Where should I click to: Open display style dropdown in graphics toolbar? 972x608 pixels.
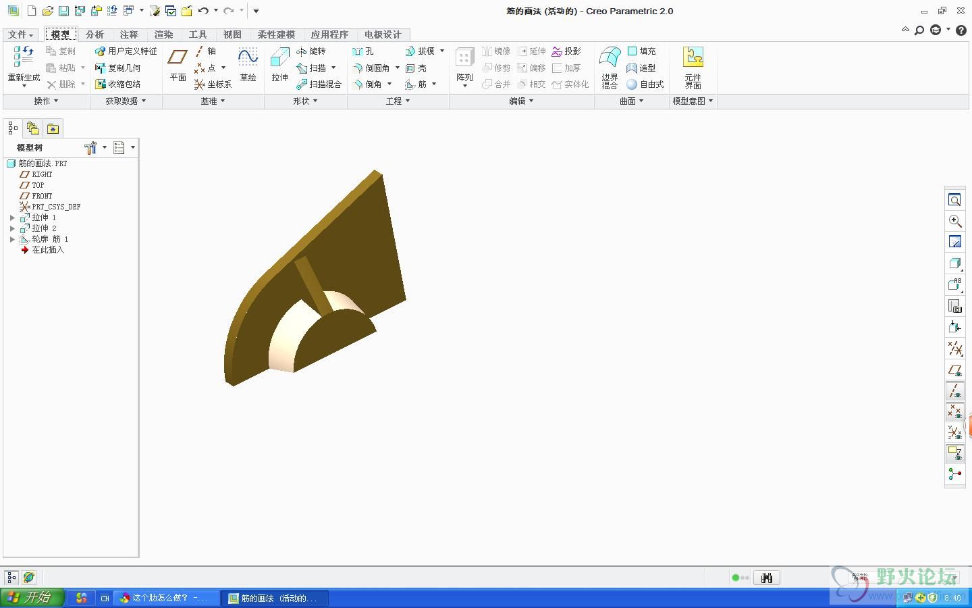pyautogui.click(x=954, y=263)
